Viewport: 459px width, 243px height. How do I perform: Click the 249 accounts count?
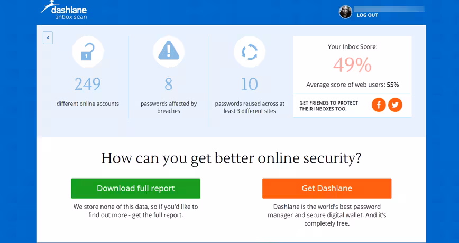click(x=88, y=84)
